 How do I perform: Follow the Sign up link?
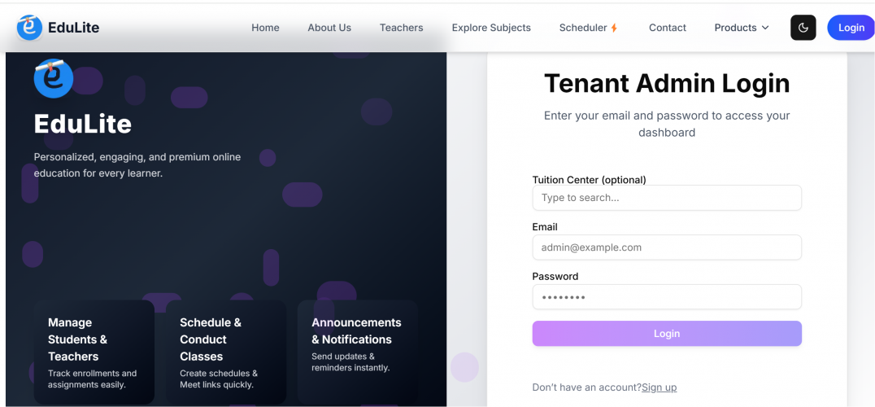tap(659, 387)
